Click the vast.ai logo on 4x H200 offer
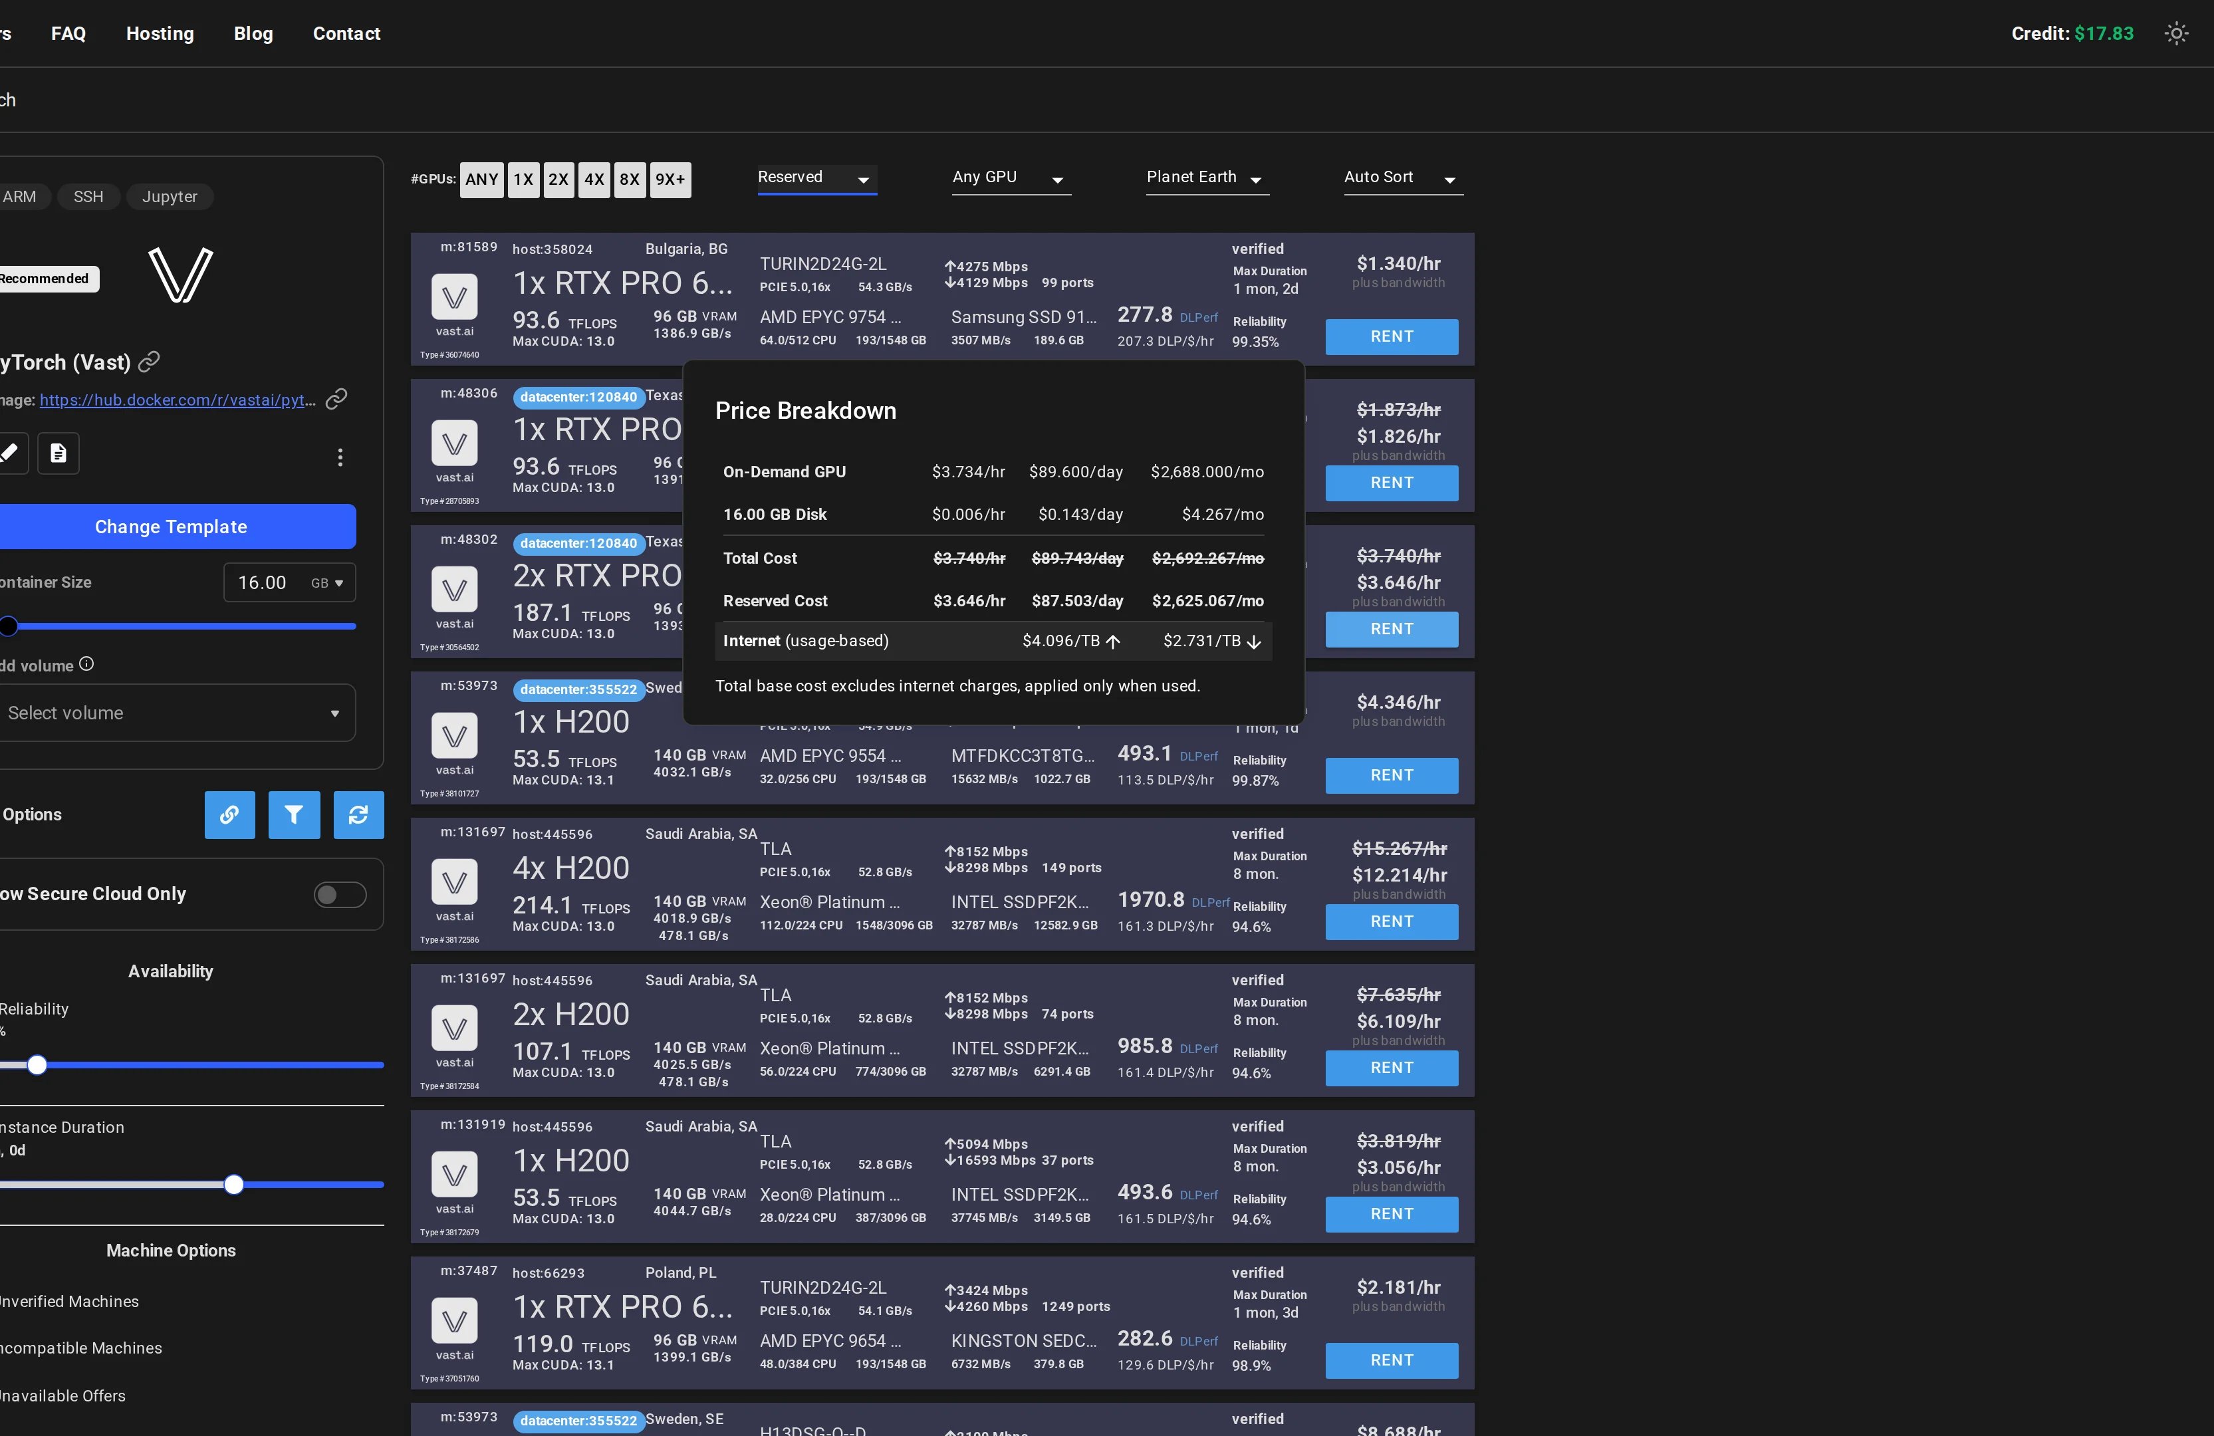The height and width of the screenshot is (1436, 2214). [454, 883]
